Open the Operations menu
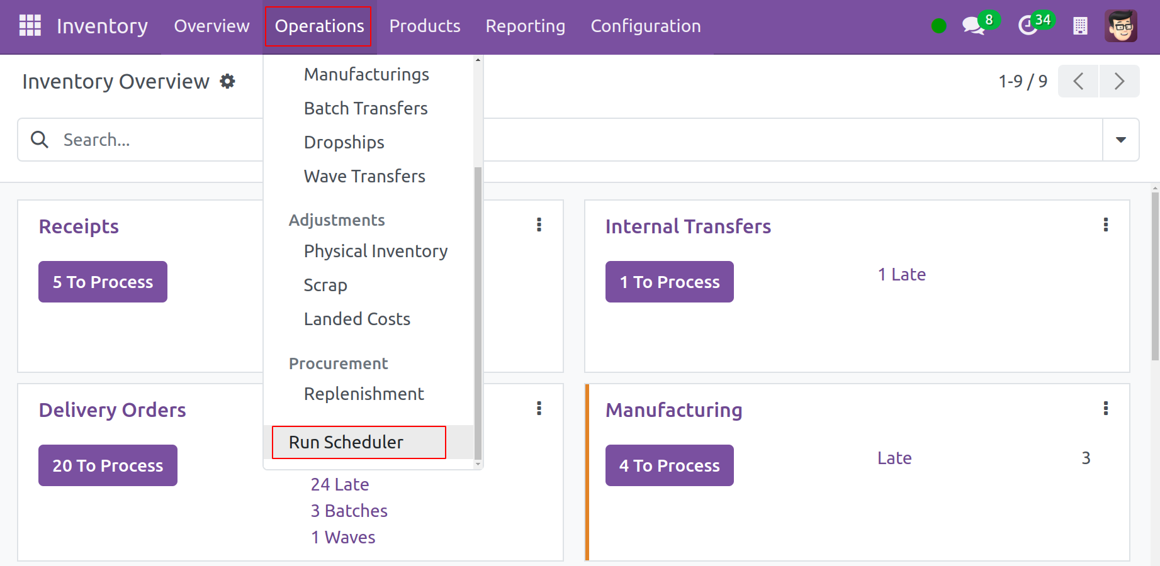Screen dimensions: 1160x566 pyautogui.click(x=319, y=26)
